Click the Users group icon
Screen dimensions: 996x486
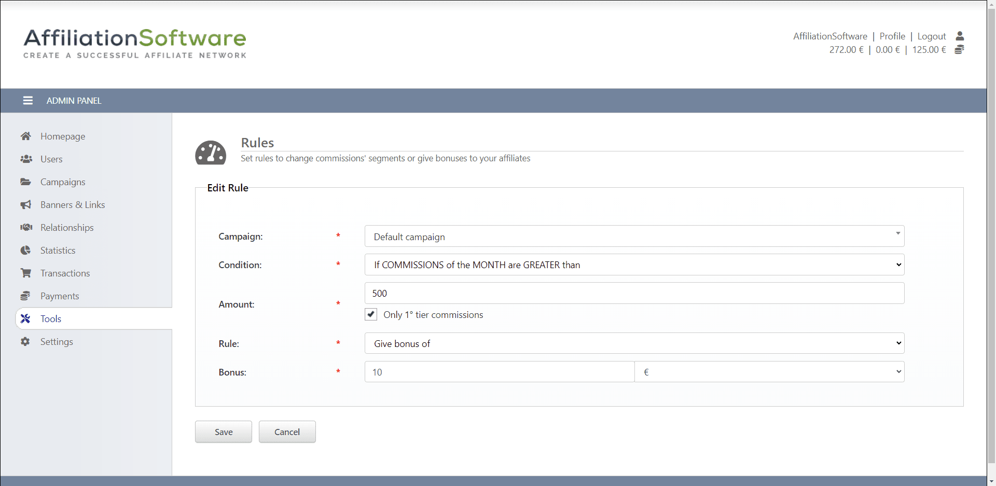(25, 159)
